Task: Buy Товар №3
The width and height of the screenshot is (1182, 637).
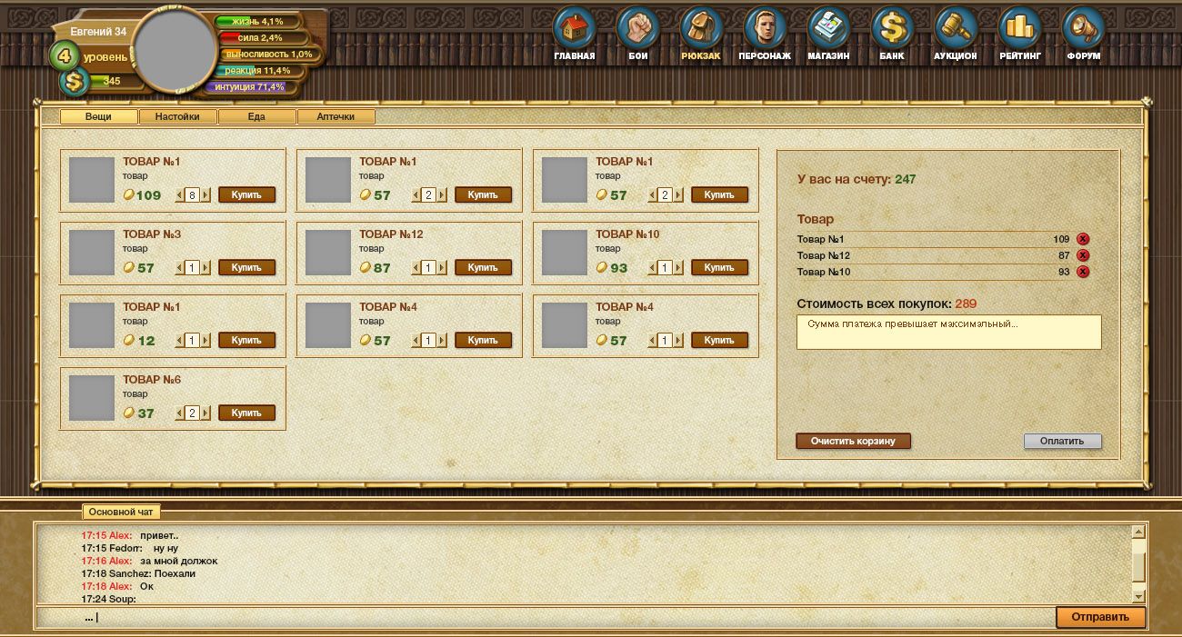Action: click(x=246, y=267)
